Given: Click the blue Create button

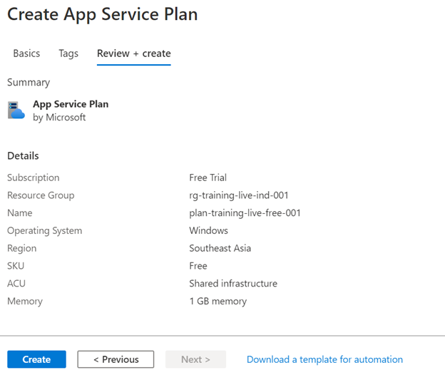Looking at the screenshot, I should pyautogui.click(x=36, y=359).
